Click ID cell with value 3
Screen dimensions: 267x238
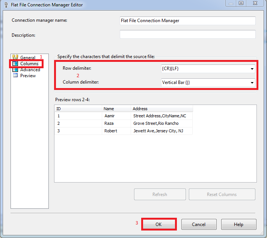[x=78, y=131]
